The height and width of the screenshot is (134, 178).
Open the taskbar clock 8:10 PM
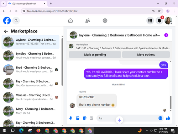point(163,130)
